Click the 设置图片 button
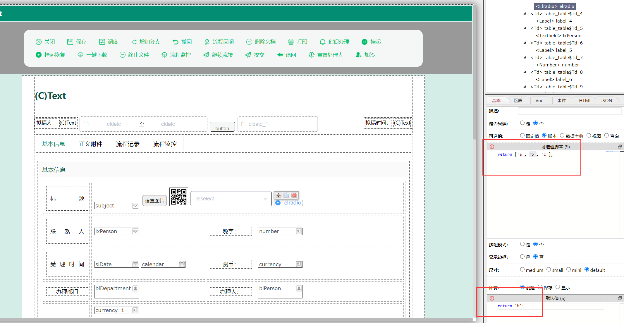This screenshot has height=323, width=624. [x=154, y=201]
